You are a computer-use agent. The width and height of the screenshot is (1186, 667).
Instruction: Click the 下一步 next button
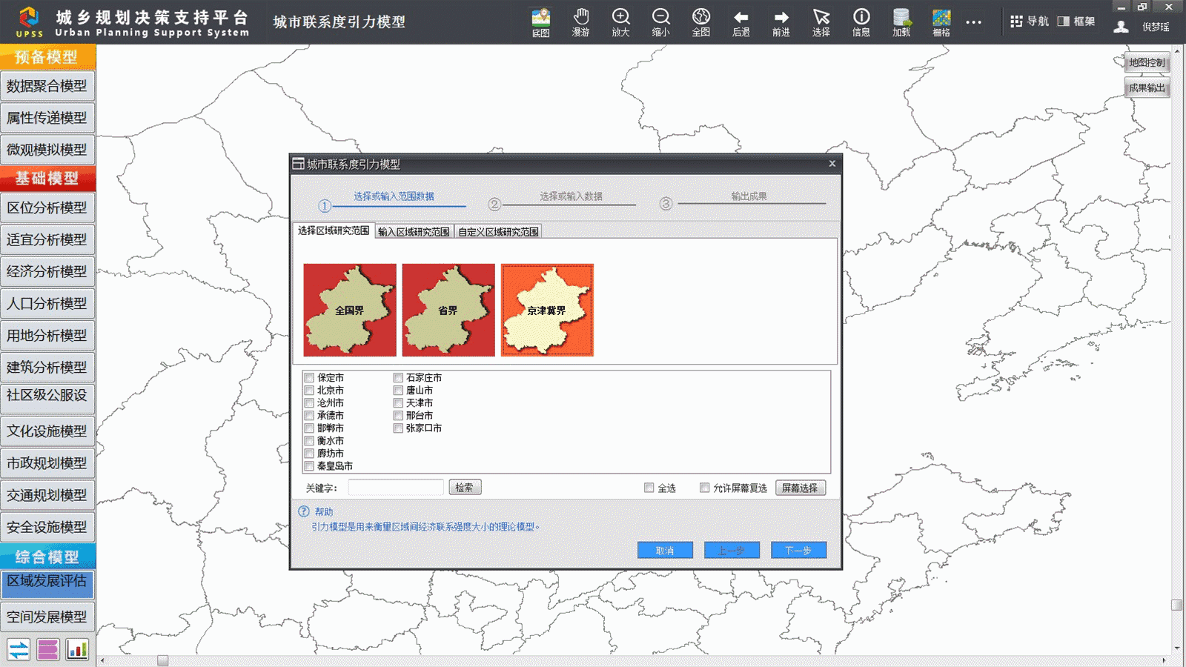[798, 550]
